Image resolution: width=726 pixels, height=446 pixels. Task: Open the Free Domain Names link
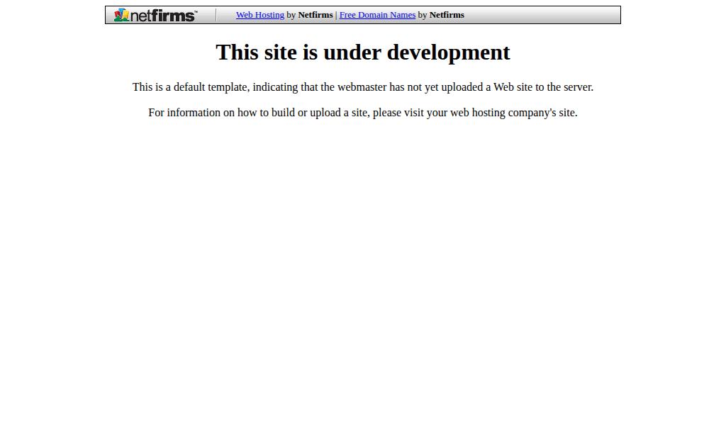(377, 15)
